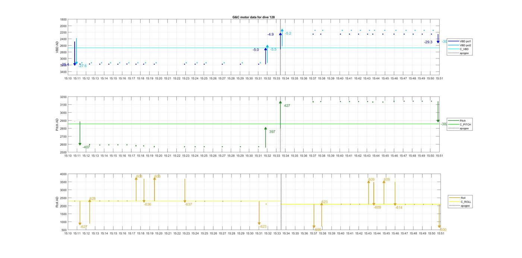
Task: Select 'VBD pot2' in the top legend
Action: point(466,45)
